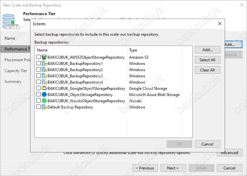Open the Placement Policy wizard step

click(x=17, y=60)
